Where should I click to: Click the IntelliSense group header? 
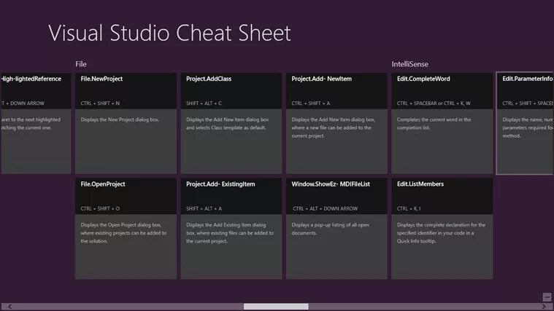pos(409,64)
